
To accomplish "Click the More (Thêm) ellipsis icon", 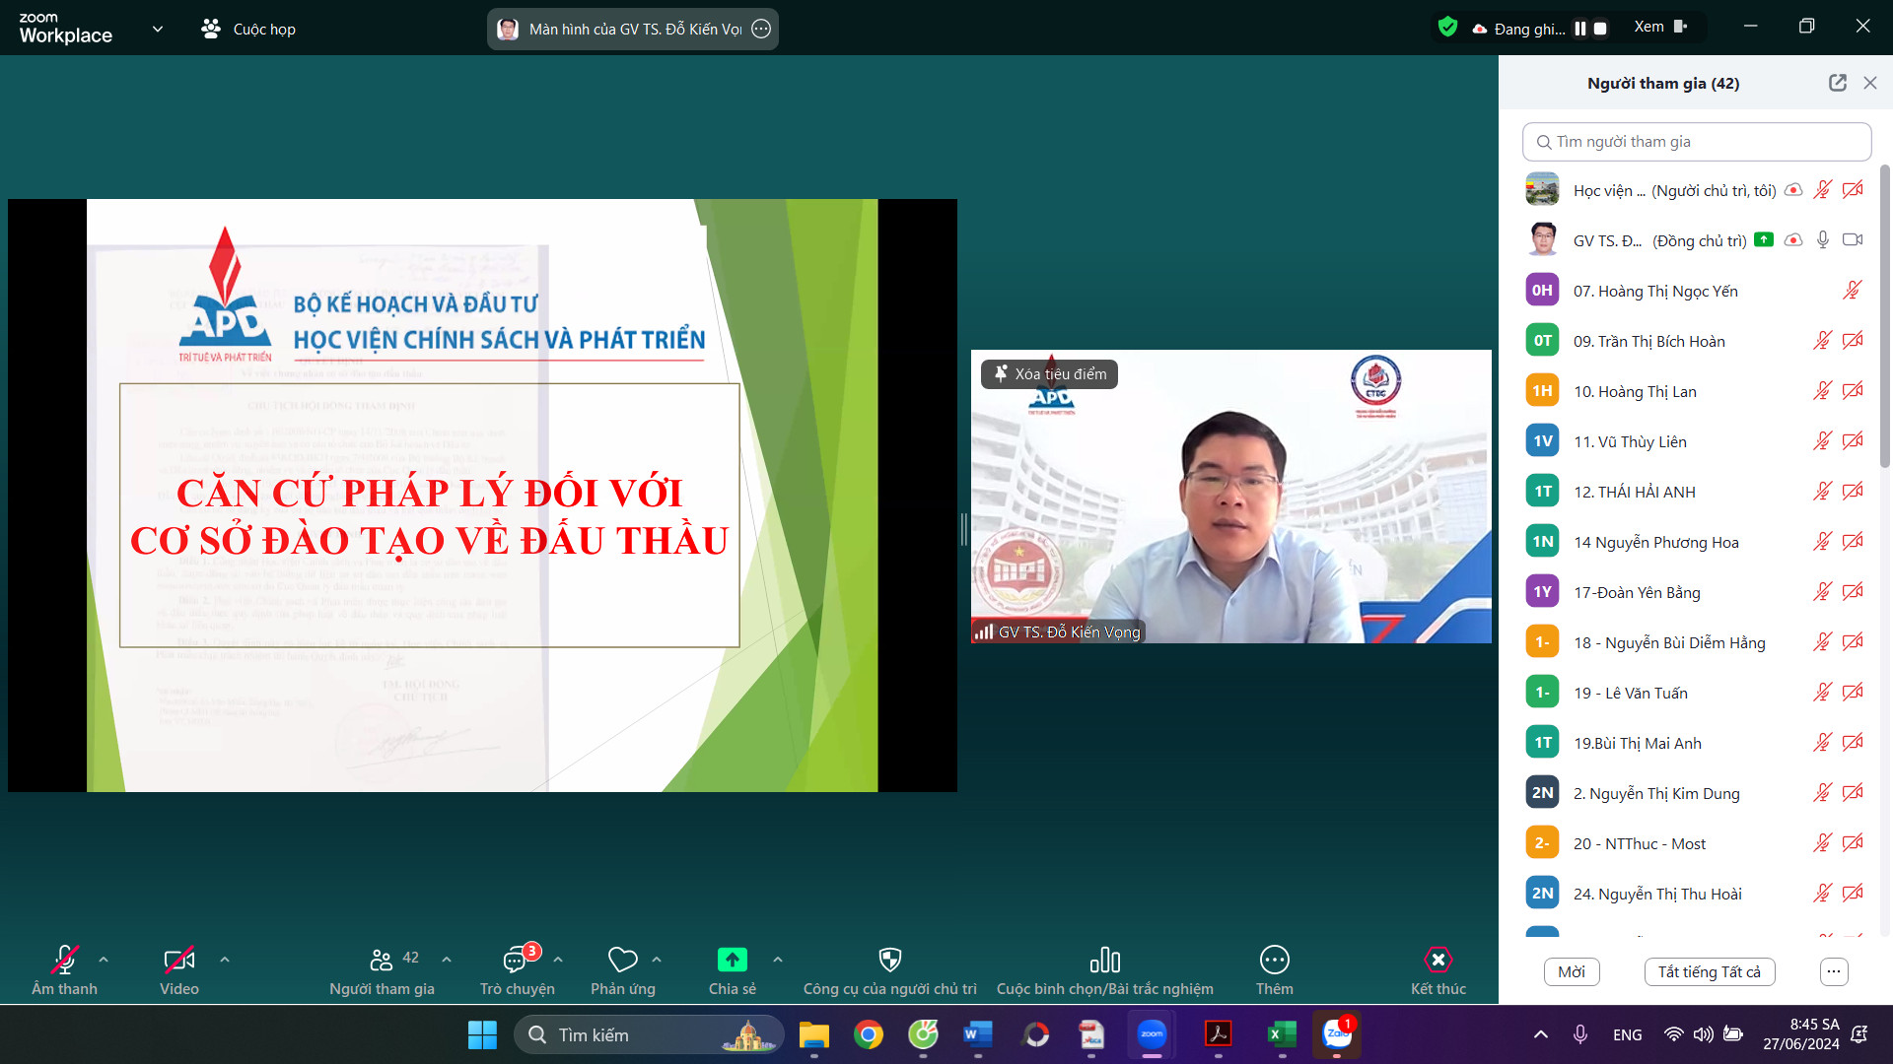I will (x=1274, y=961).
